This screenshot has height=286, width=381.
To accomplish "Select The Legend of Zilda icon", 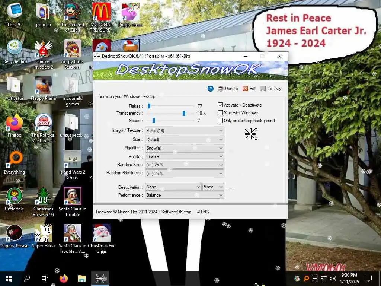I will [x=73, y=17].
